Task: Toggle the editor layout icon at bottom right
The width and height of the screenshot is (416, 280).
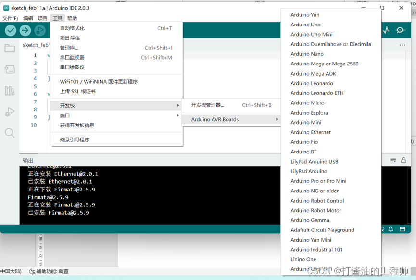Action: (x=403, y=229)
